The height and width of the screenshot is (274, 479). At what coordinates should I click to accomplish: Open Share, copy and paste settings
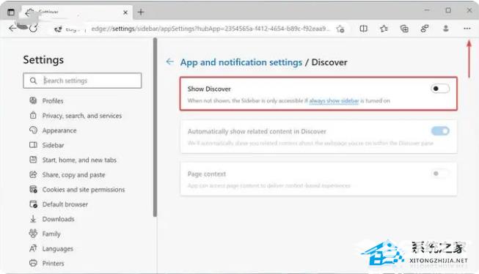pyautogui.click(x=73, y=175)
